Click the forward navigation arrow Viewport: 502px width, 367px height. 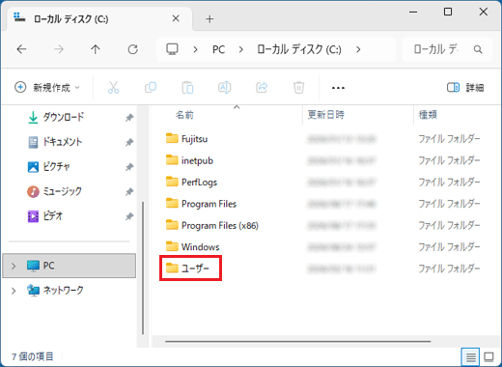pyautogui.click(x=59, y=49)
